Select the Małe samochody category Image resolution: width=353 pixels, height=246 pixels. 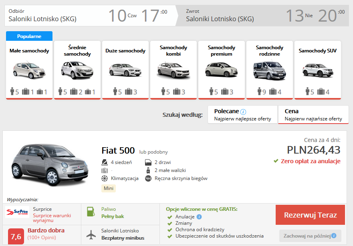pyautogui.click(x=29, y=69)
